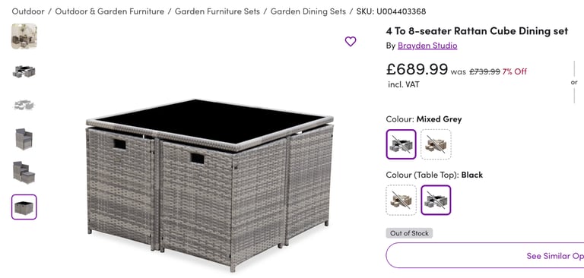The image size is (584, 278).
Task: Go to the Outdoor breadcrumb
Action: click(28, 11)
